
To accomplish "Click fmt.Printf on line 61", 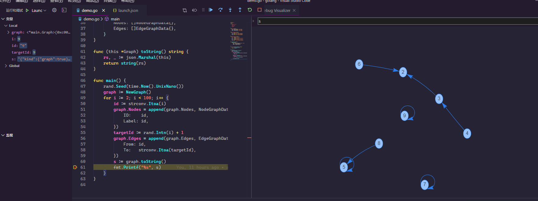I will click(x=126, y=167).
